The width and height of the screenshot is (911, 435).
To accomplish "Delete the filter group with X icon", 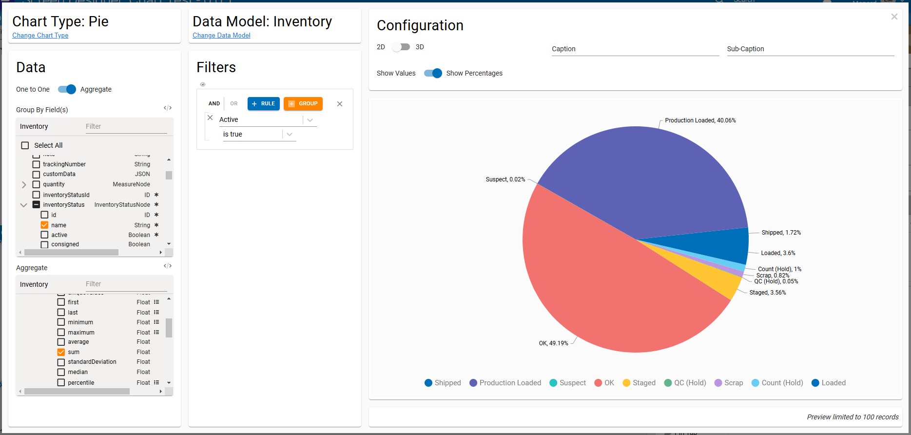I will pyautogui.click(x=340, y=104).
